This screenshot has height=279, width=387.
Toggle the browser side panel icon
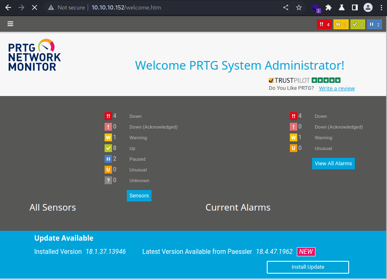[354, 7]
